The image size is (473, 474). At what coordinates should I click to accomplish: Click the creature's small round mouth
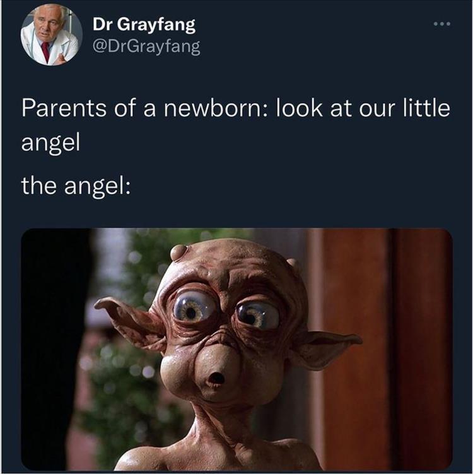tap(216, 378)
